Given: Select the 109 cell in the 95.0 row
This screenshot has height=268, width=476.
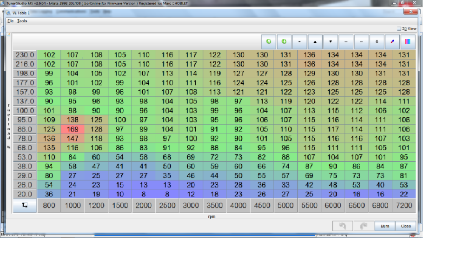Looking at the screenshot, I should pos(49,120).
